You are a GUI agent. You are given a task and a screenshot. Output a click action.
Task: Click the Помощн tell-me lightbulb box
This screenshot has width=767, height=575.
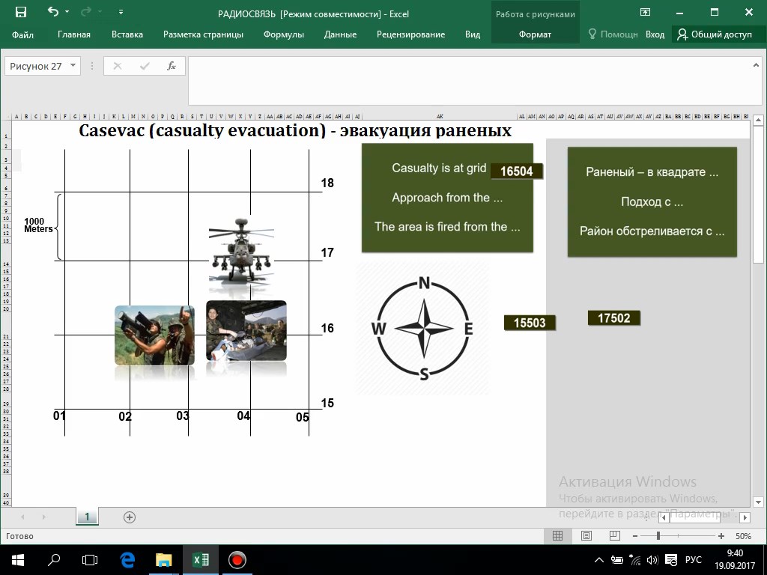pyautogui.click(x=613, y=34)
